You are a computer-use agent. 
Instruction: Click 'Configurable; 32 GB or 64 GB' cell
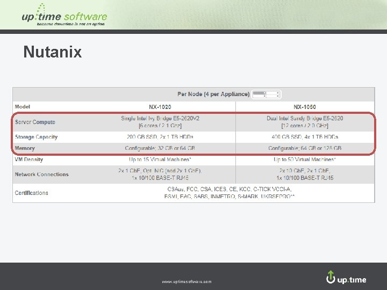[x=160, y=148]
